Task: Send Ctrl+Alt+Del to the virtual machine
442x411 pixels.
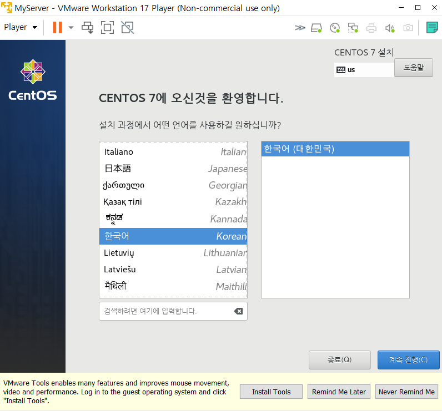Action: click(87, 28)
